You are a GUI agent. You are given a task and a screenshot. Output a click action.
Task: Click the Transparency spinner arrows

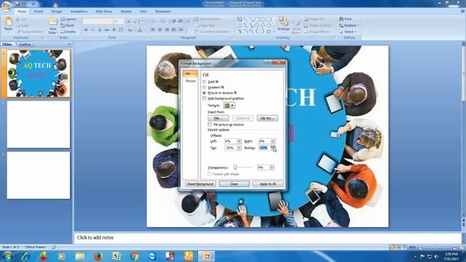click(272, 167)
